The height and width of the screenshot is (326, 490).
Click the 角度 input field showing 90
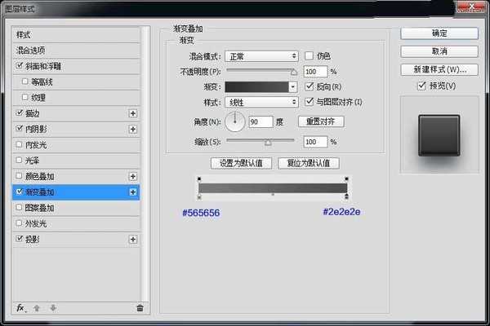coord(260,121)
